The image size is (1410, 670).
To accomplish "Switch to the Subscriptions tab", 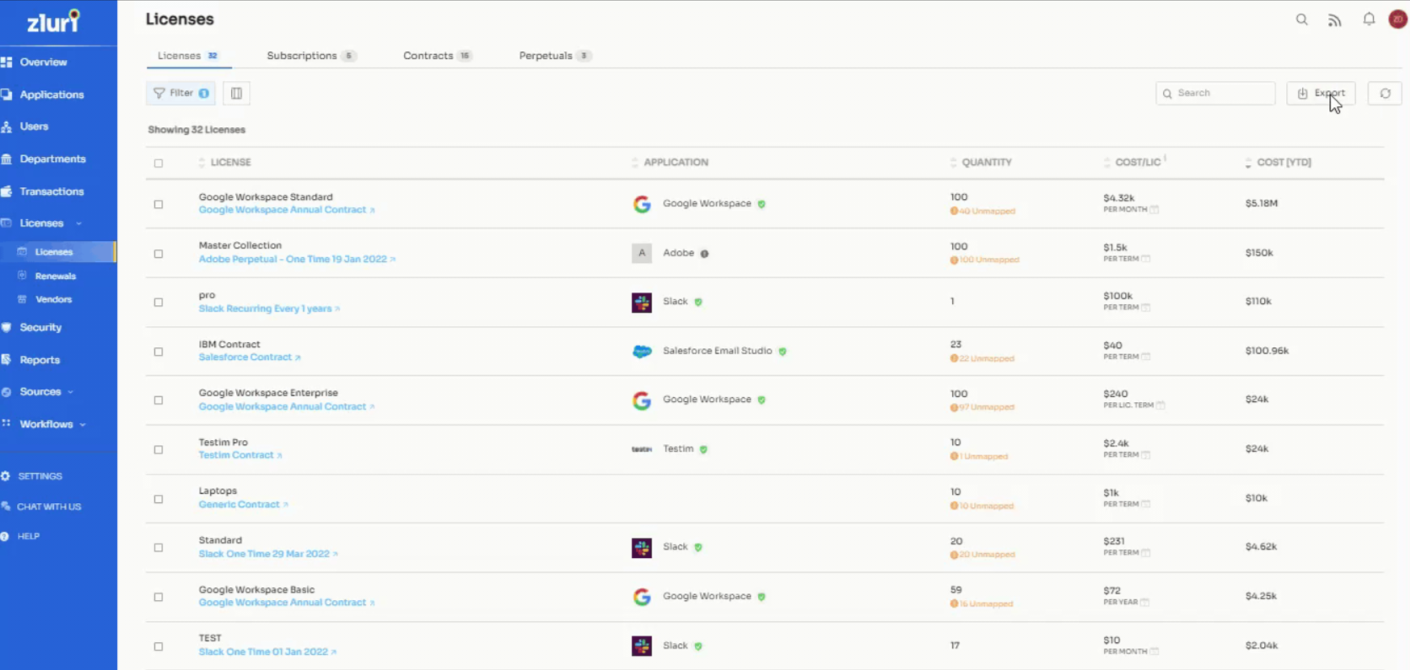I will point(311,56).
